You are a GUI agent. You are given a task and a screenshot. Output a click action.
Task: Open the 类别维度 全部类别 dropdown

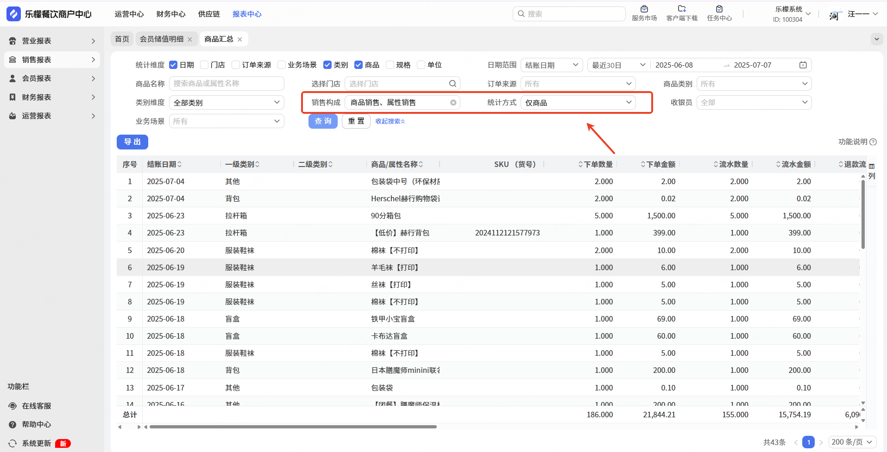(226, 103)
